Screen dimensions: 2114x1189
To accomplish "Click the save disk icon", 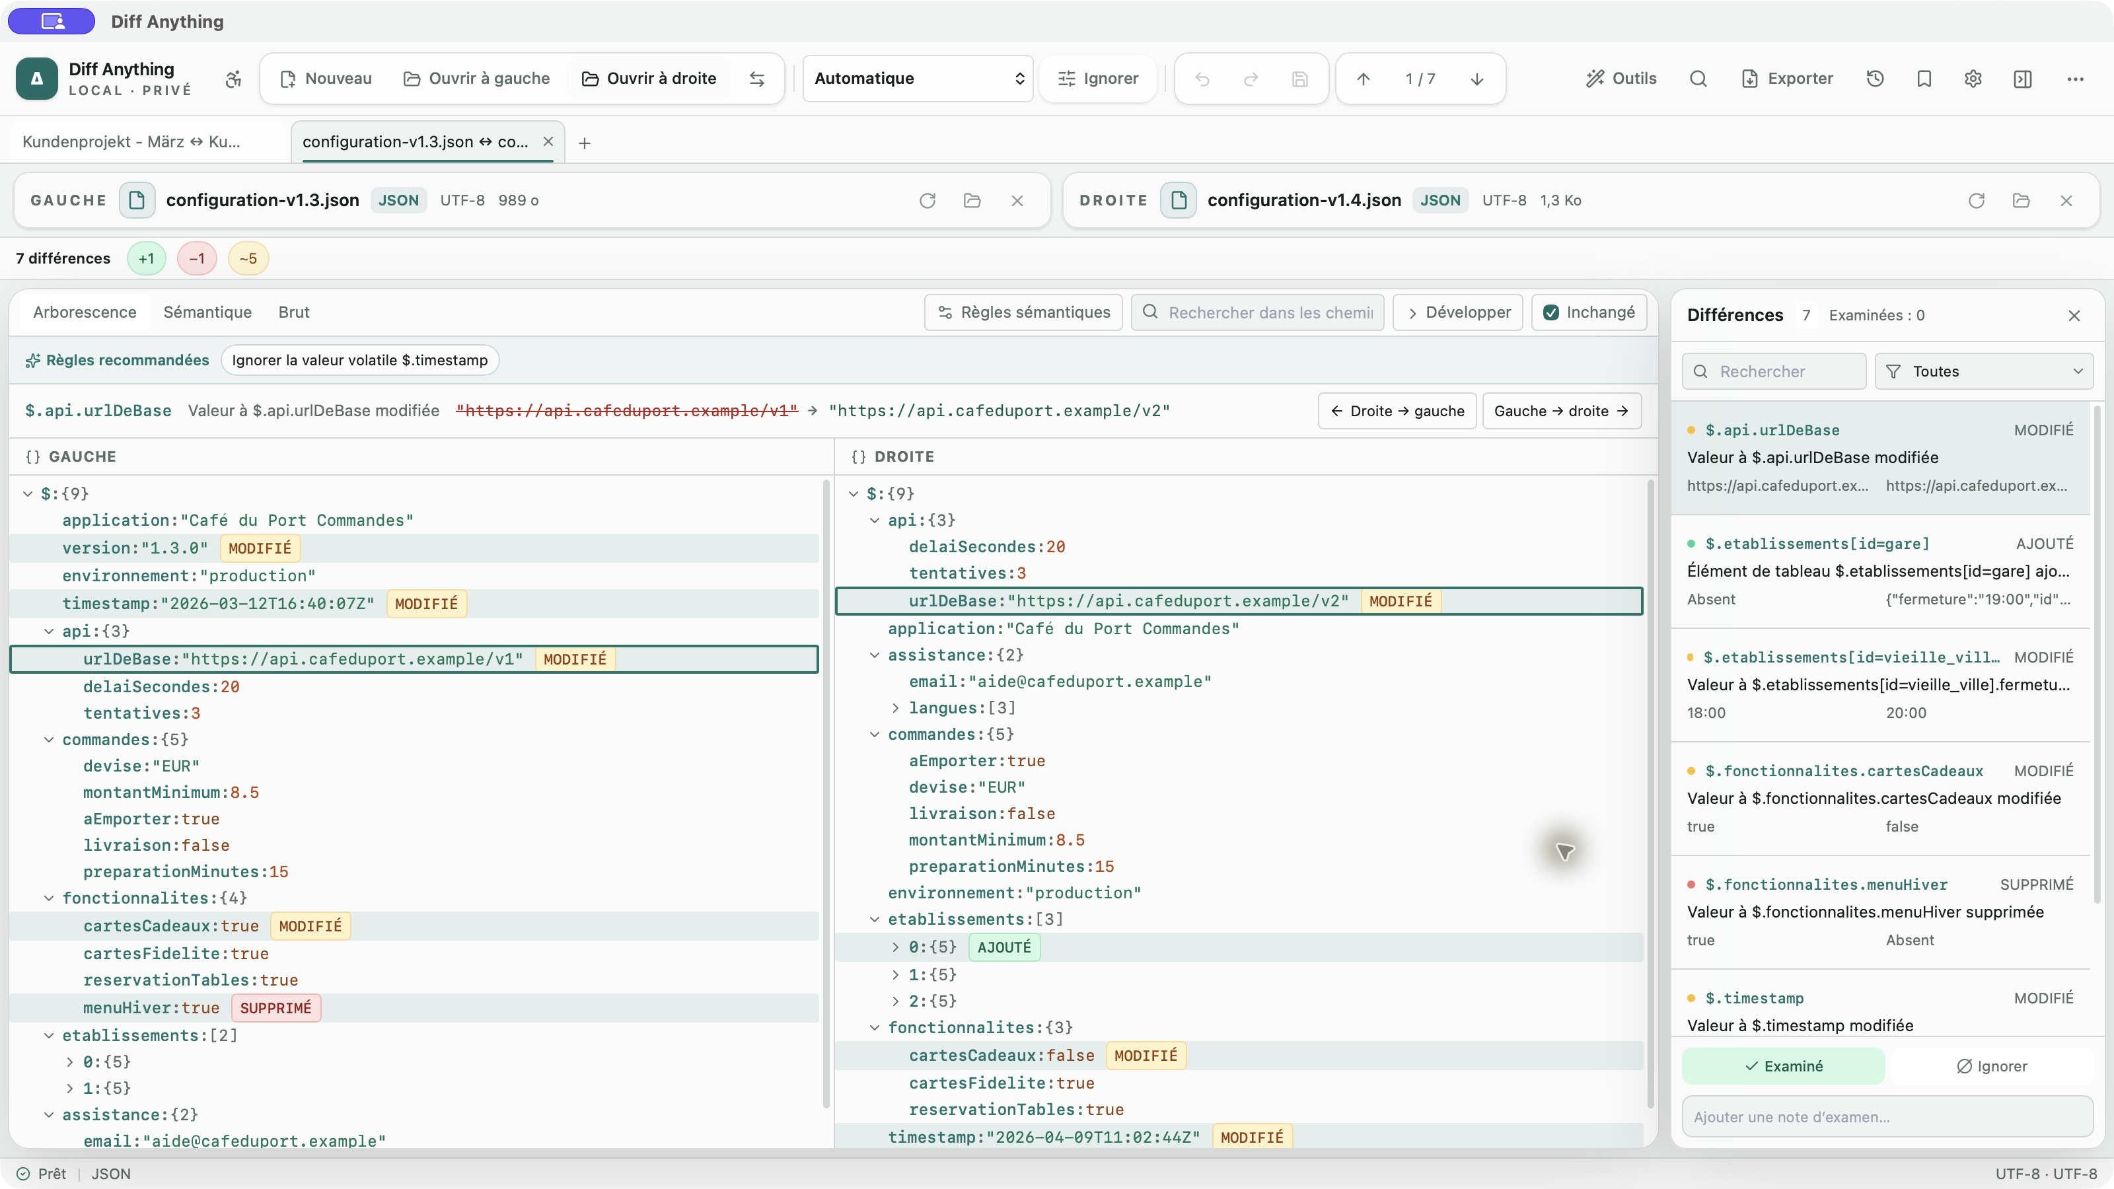I will click(1300, 79).
